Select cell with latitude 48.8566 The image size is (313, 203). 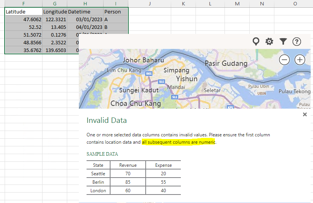24,43
